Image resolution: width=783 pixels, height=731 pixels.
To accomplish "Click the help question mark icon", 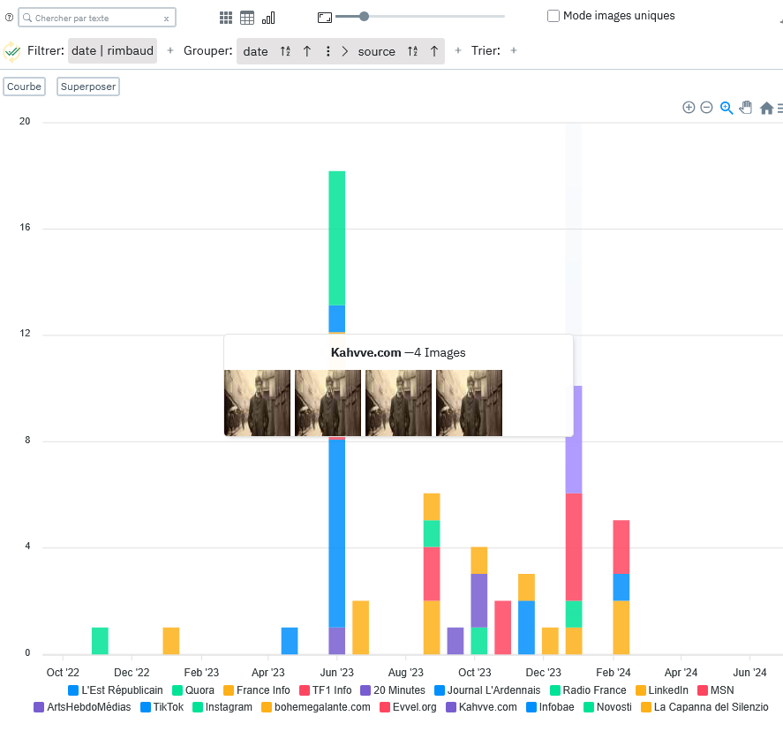I will coord(10,18).
